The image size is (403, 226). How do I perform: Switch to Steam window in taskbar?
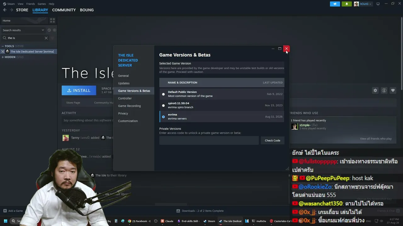point(209,221)
